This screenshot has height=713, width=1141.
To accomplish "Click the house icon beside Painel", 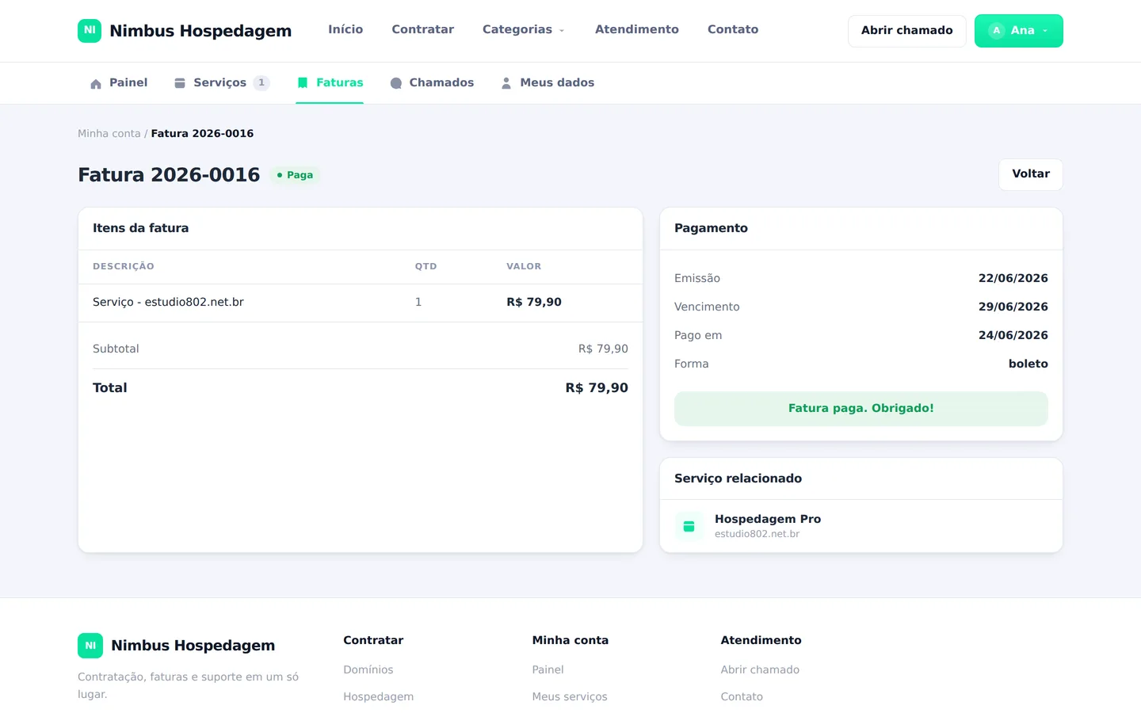I will tap(96, 83).
